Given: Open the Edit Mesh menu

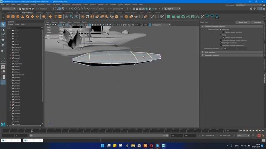Looking at the screenshot, I should tap(56, 5).
